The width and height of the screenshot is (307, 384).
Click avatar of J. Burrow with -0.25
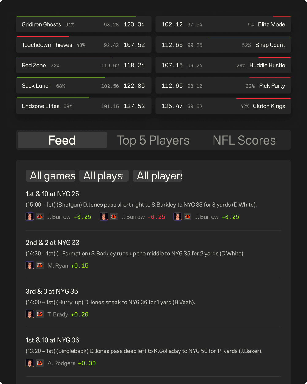click(x=104, y=217)
